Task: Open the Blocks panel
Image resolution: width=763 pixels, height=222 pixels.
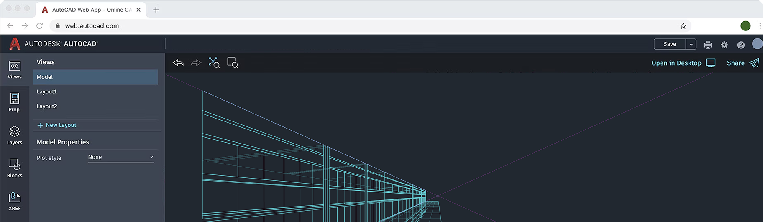Action: click(x=15, y=168)
